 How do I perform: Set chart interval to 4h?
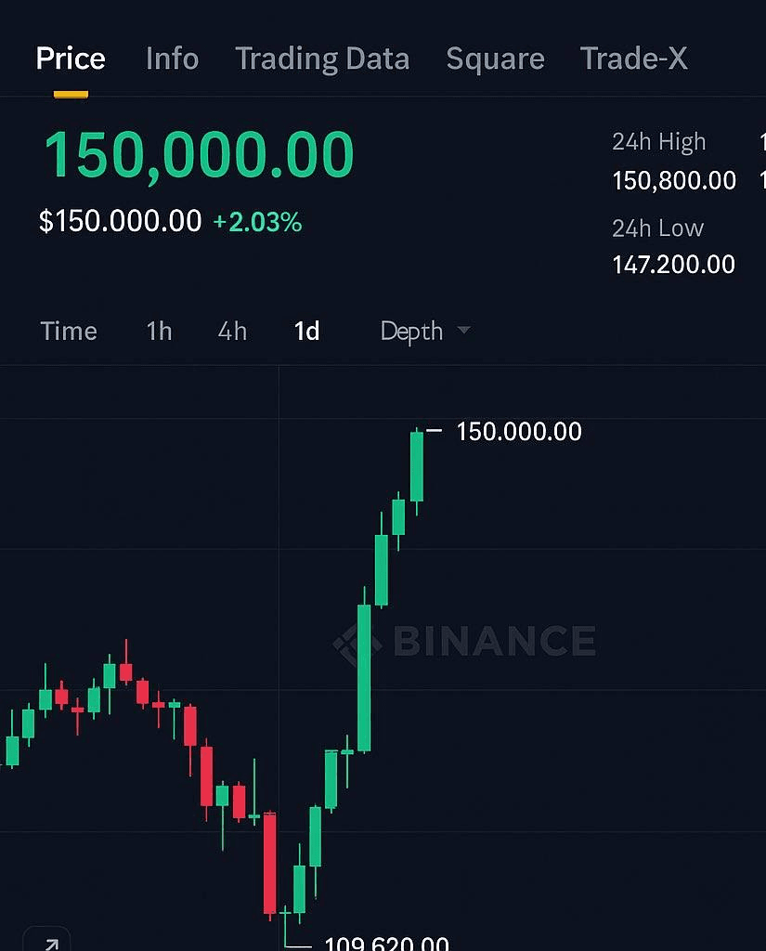[x=232, y=332]
